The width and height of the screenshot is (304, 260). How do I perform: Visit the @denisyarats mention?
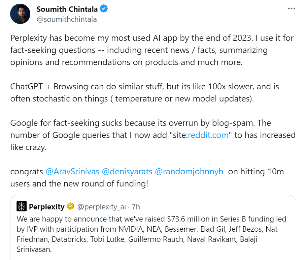click(127, 171)
